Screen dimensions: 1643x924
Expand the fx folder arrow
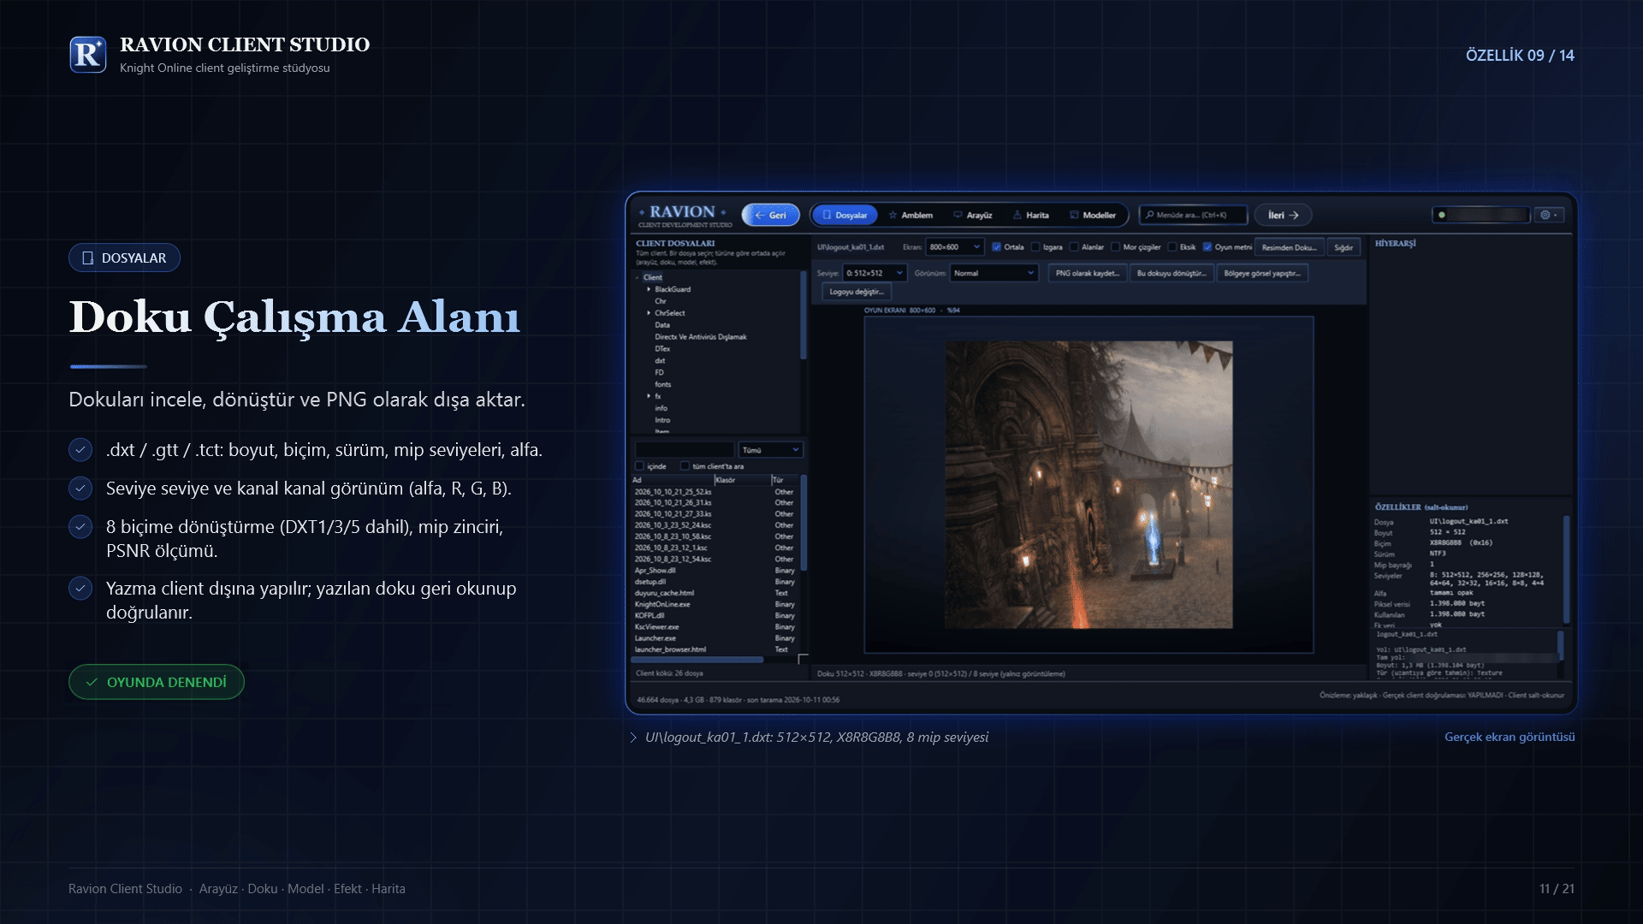click(649, 396)
